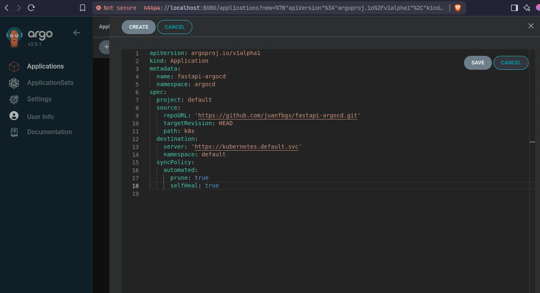
Task: Click the editor scrollbar marker
Action: (x=532, y=142)
